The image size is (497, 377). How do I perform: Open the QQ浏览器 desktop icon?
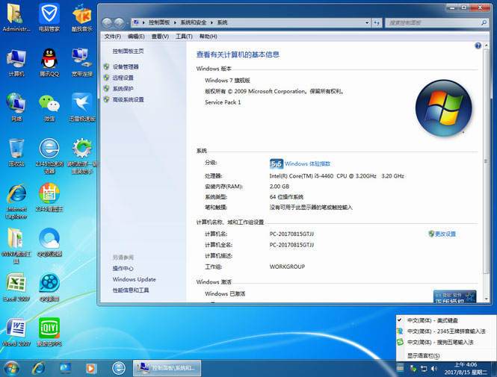(x=49, y=243)
